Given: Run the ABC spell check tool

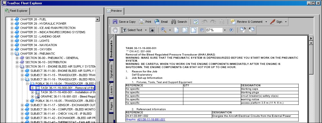Looking at the screenshot, I should 196,22.
